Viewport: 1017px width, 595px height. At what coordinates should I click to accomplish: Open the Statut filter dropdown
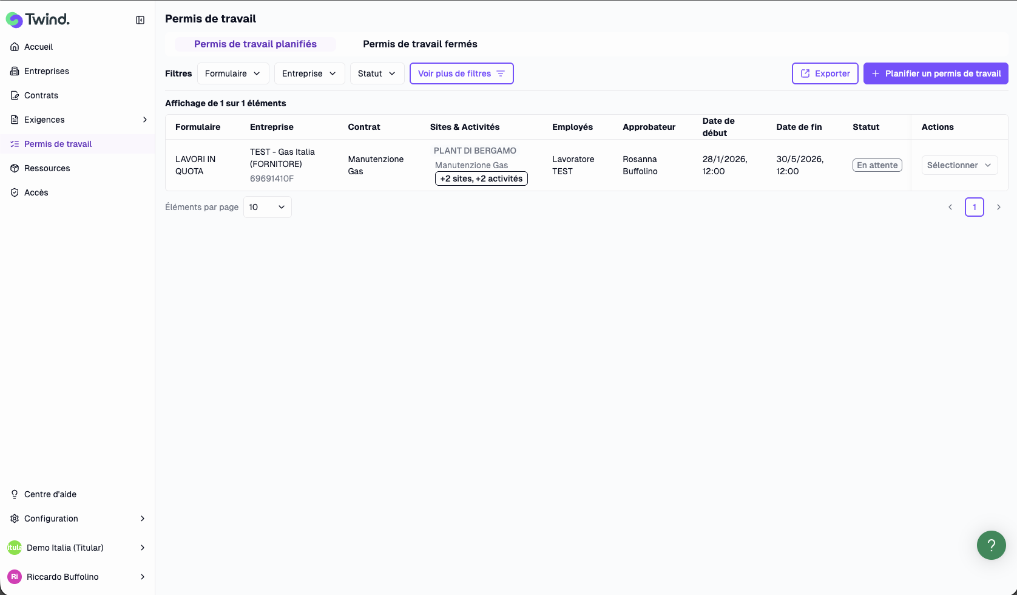click(376, 73)
